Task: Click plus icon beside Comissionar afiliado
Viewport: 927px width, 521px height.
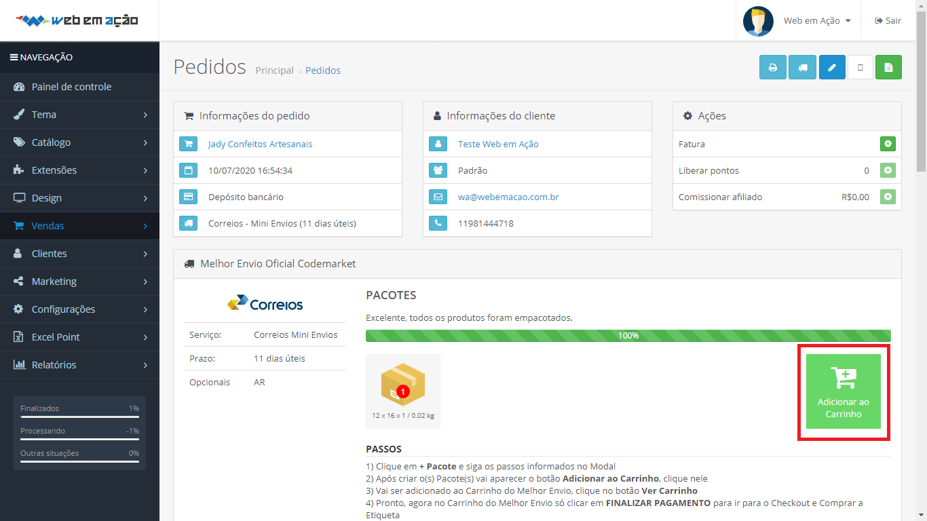Action: 888,197
